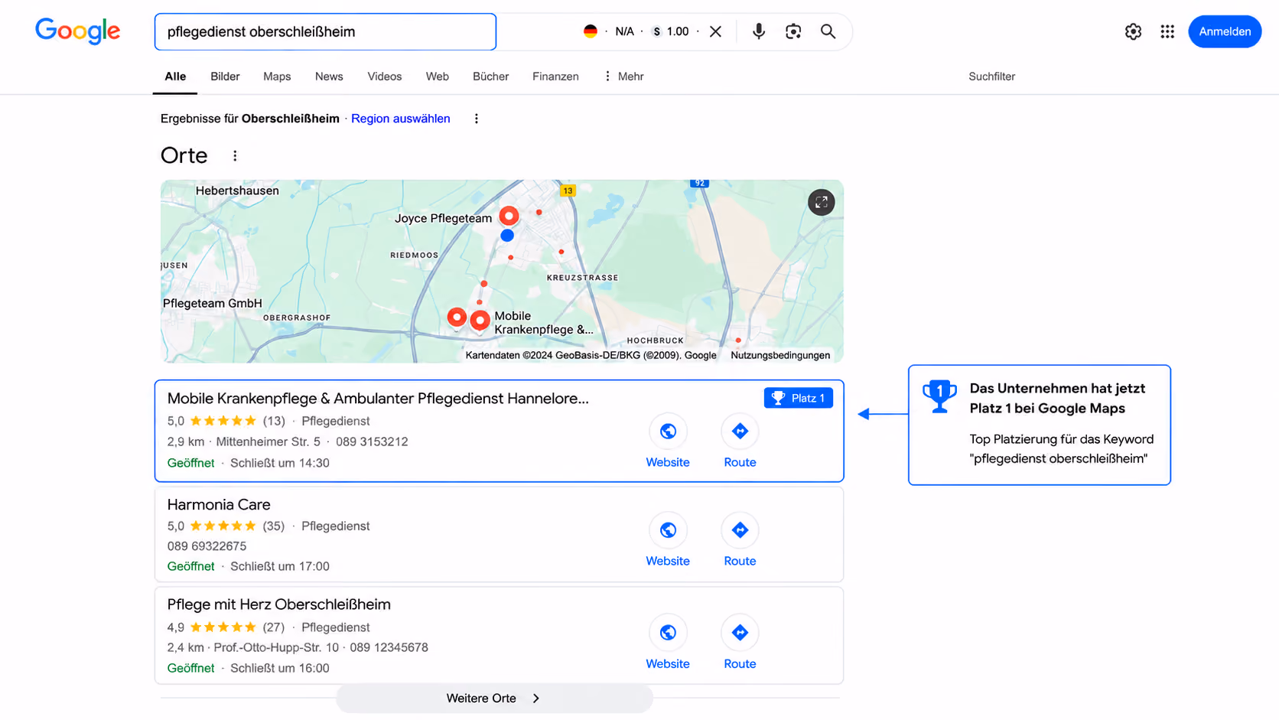
Task: Click the blue location dot on map
Action: tap(507, 236)
